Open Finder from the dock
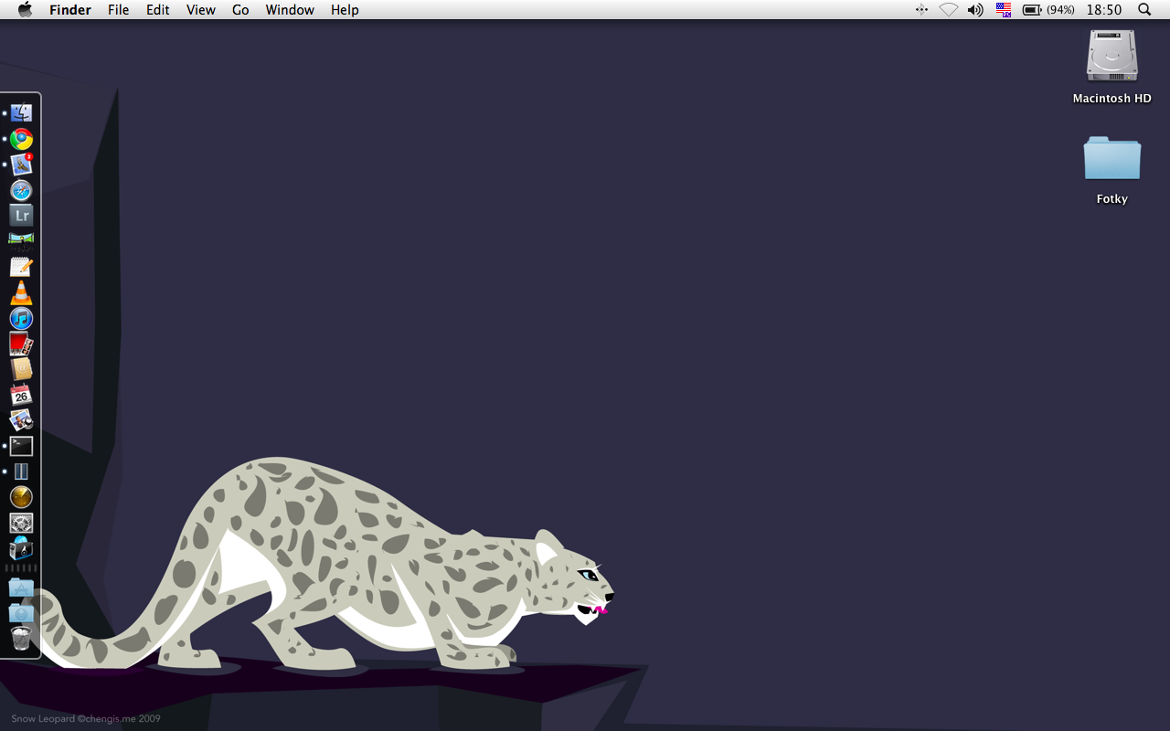 click(21, 113)
